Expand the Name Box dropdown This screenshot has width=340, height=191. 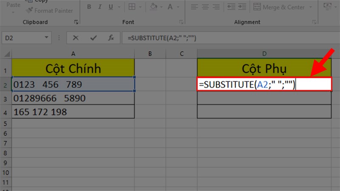[47, 38]
